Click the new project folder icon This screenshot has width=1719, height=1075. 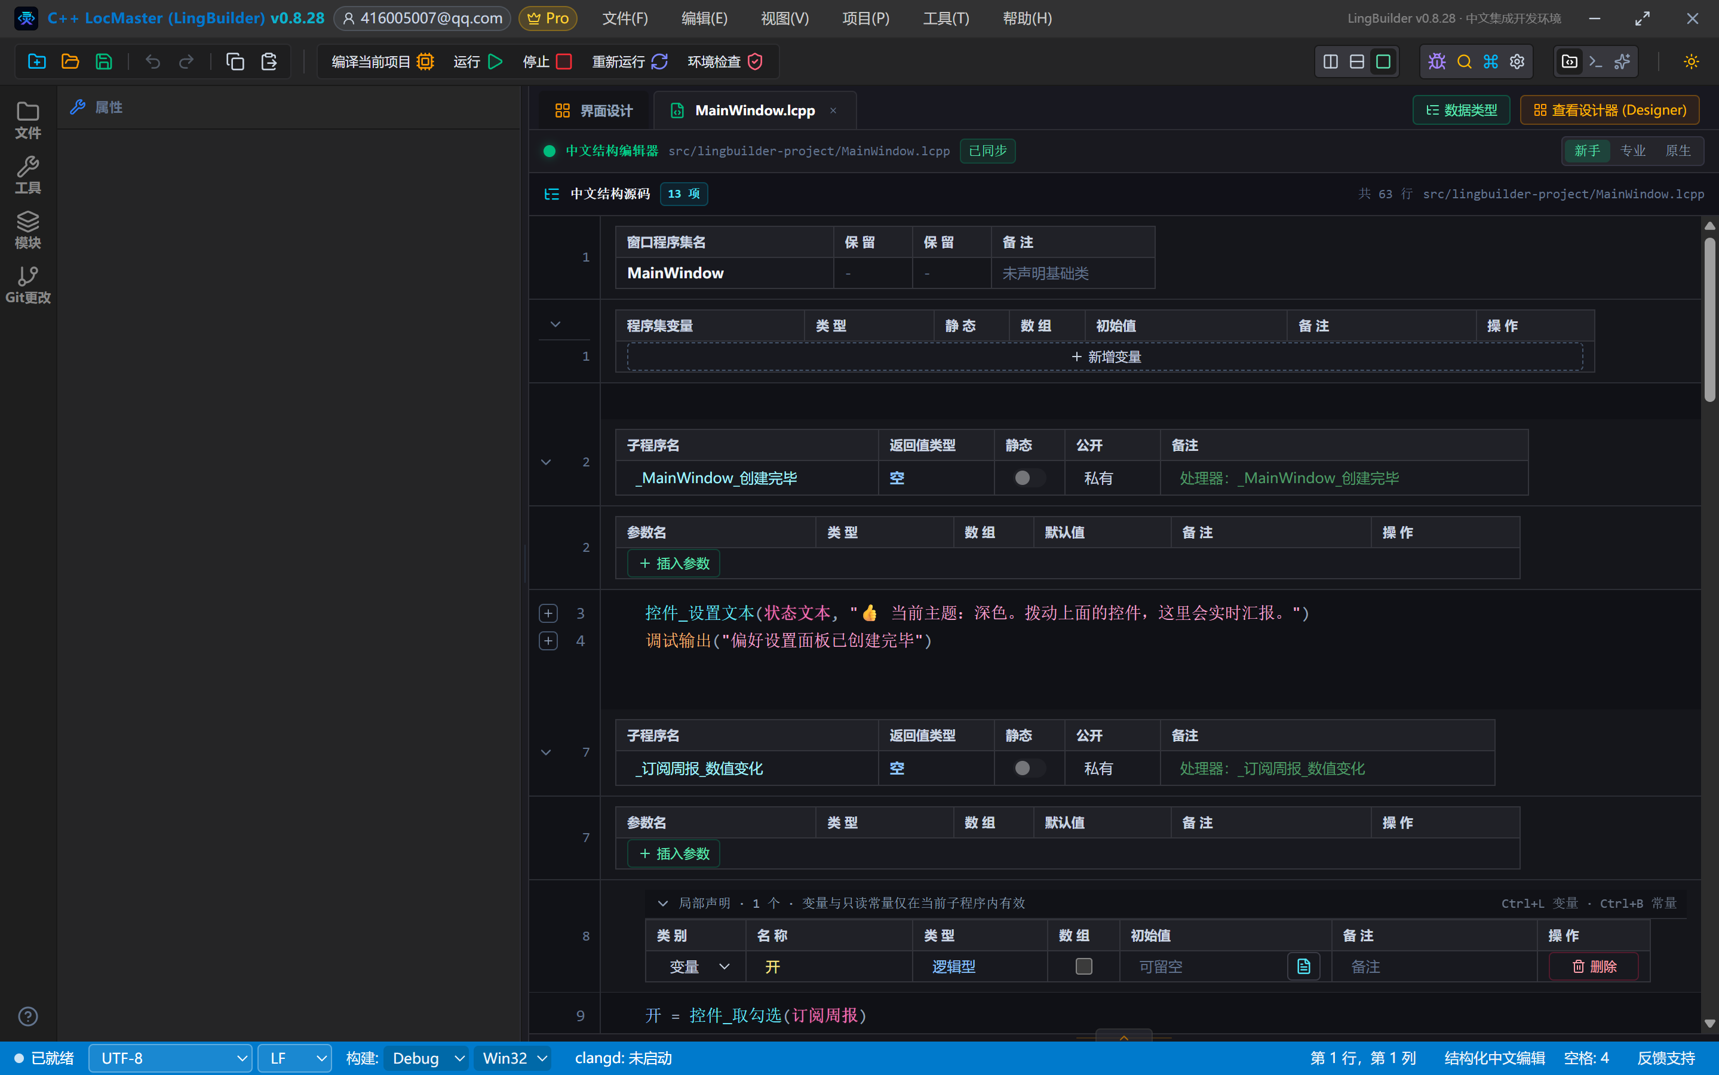pos(36,62)
